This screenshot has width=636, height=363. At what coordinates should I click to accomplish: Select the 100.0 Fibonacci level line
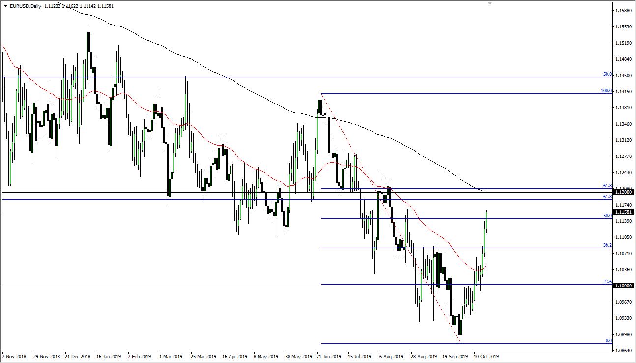(x=442, y=93)
